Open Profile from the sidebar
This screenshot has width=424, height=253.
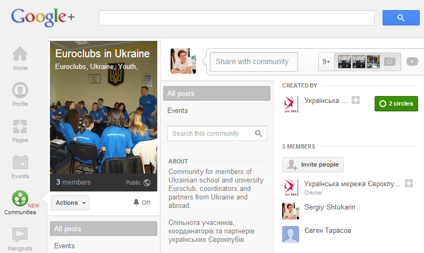[x=20, y=94]
